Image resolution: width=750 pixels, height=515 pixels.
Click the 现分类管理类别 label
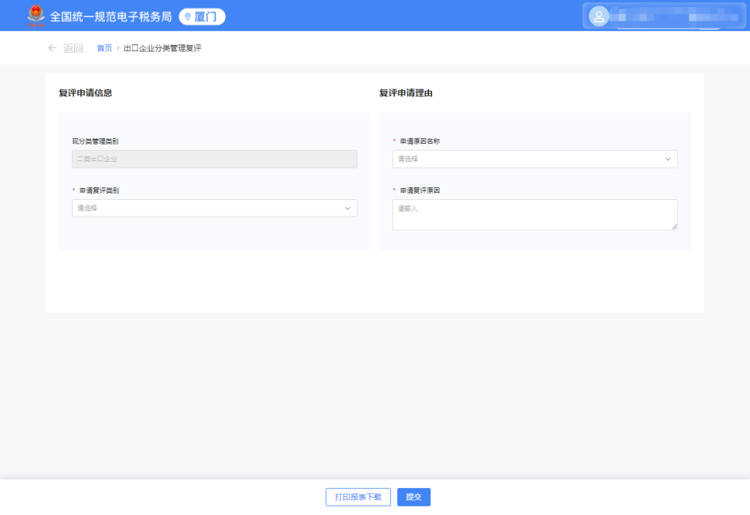click(x=95, y=141)
